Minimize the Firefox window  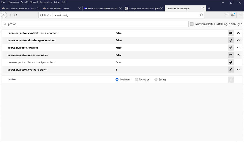coord(223,3)
